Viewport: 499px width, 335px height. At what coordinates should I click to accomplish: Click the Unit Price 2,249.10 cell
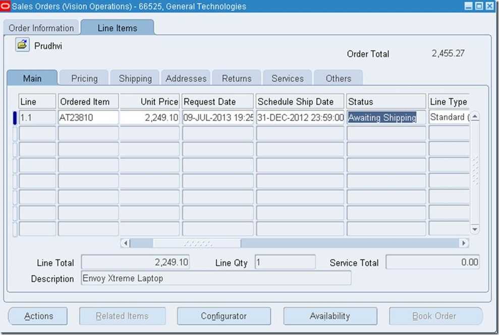pos(149,117)
